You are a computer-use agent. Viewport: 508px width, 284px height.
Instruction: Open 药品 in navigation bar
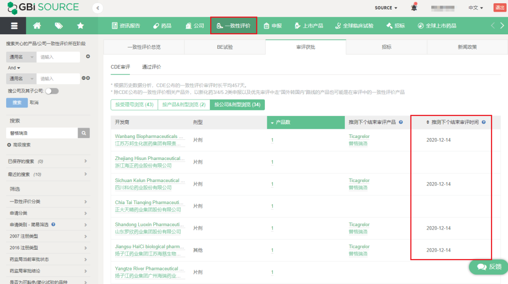[x=162, y=26]
